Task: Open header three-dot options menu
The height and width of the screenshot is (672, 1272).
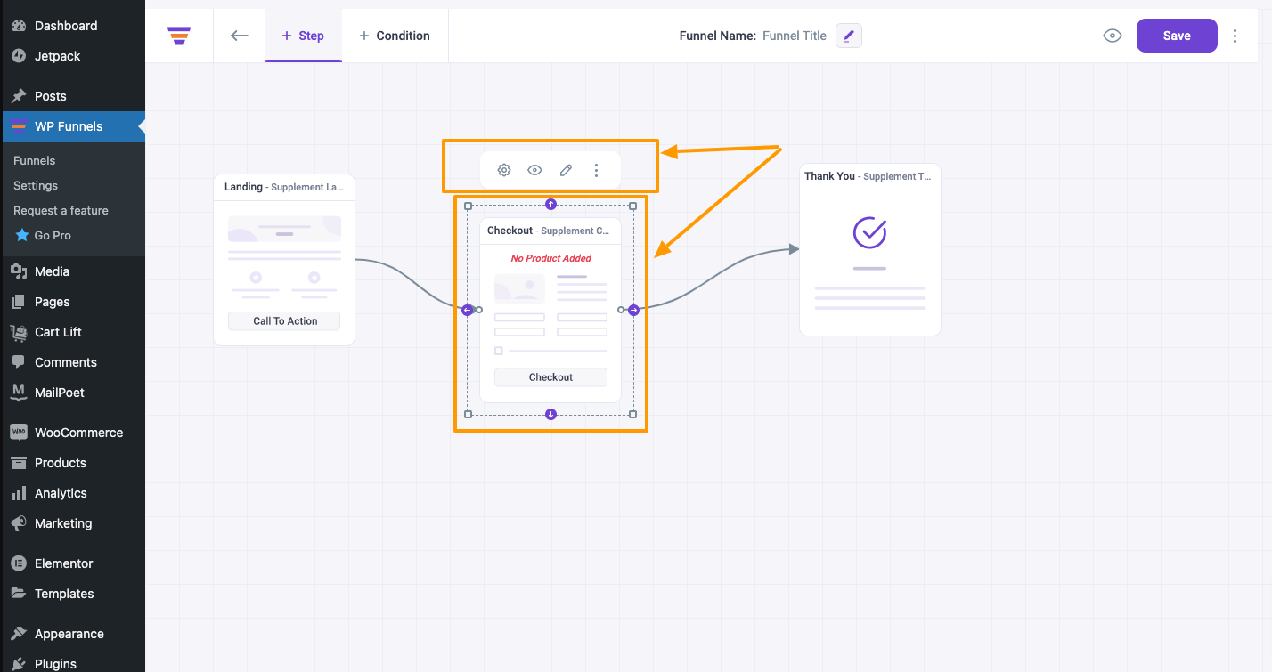Action: pyautogui.click(x=1235, y=36)
